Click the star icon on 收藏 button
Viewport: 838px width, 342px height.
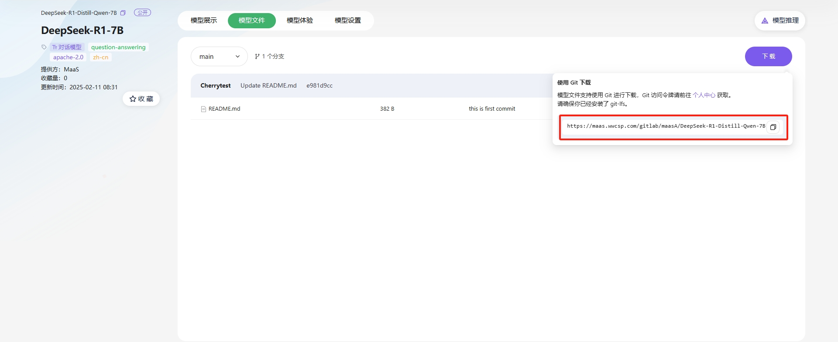pos(133,99)
